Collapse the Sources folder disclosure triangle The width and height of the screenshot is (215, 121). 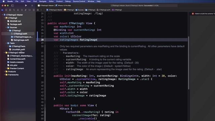click(6, 28)
